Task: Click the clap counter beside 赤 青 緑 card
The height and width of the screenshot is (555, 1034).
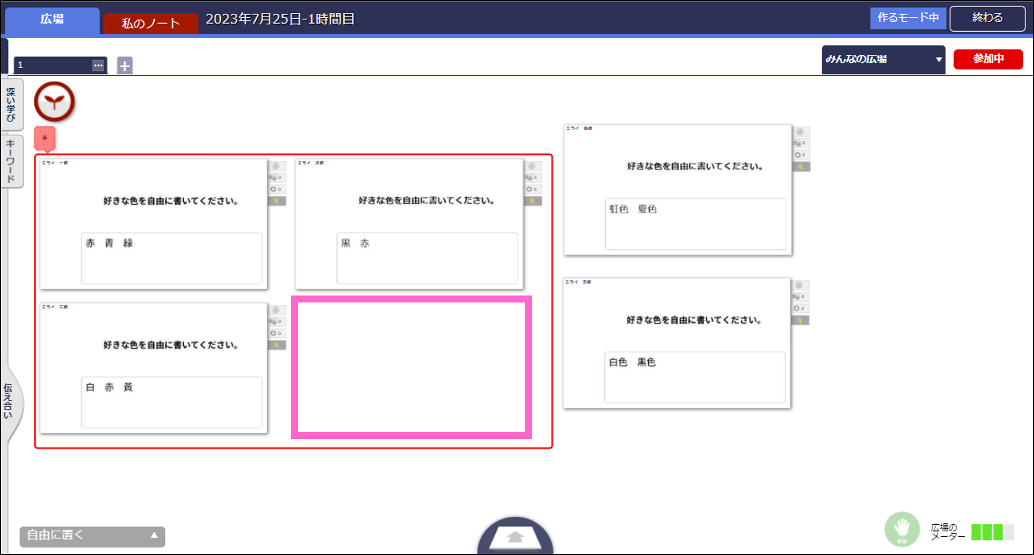Action: click(276, 177)
